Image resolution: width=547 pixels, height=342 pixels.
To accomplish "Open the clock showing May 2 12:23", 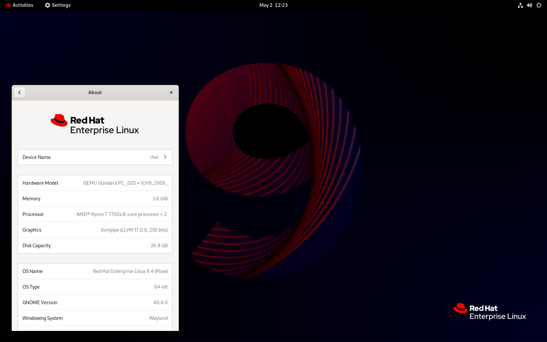I will tap(273, 5).
